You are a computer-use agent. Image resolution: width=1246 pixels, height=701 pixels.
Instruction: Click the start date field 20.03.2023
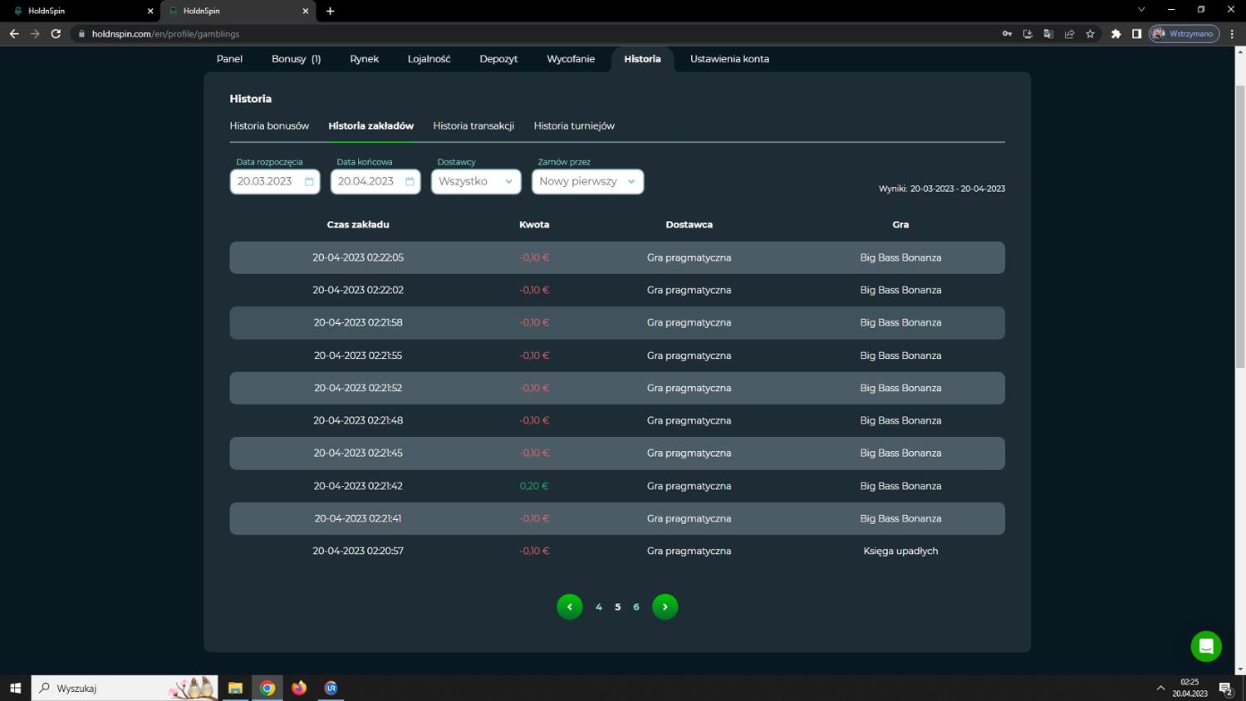click(275, 181)
